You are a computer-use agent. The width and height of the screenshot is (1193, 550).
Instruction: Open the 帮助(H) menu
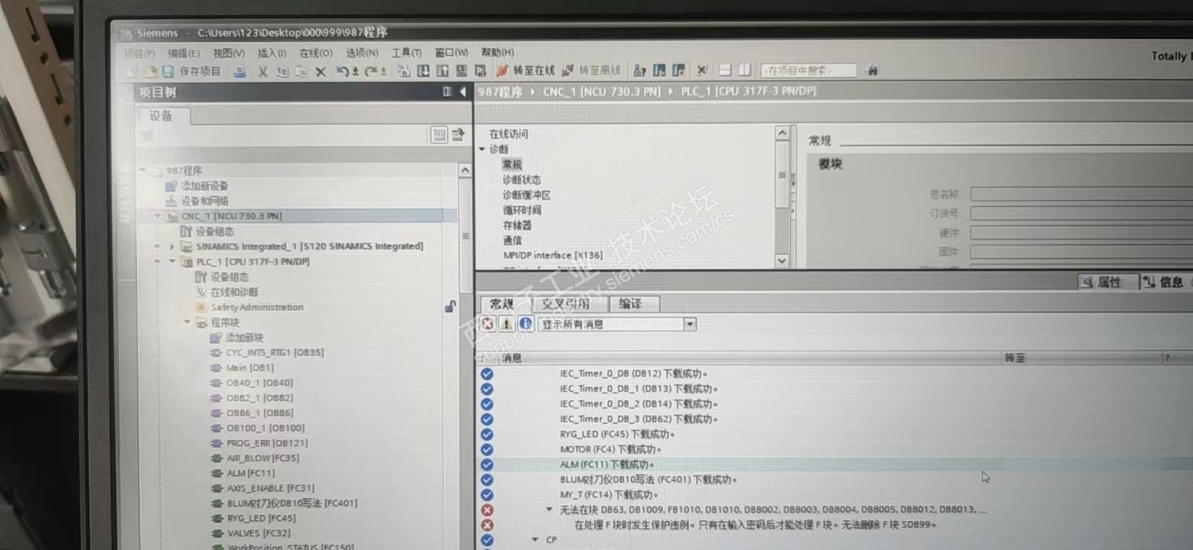497,53
